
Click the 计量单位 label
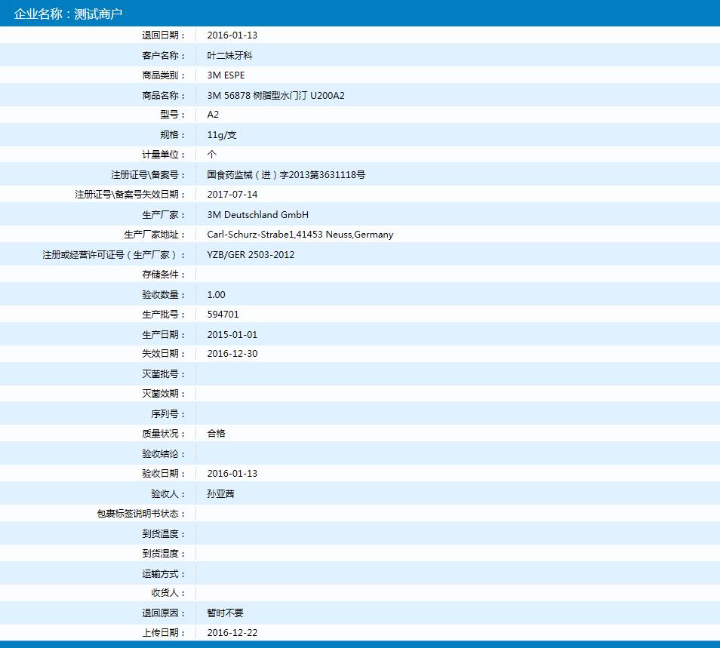[163, 155]
